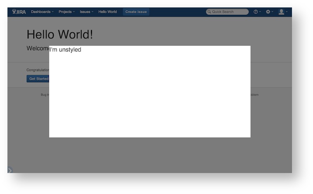Click the user profile avatar icon
313x194 pixels.
pyautogui.click(x=281, y=12)
